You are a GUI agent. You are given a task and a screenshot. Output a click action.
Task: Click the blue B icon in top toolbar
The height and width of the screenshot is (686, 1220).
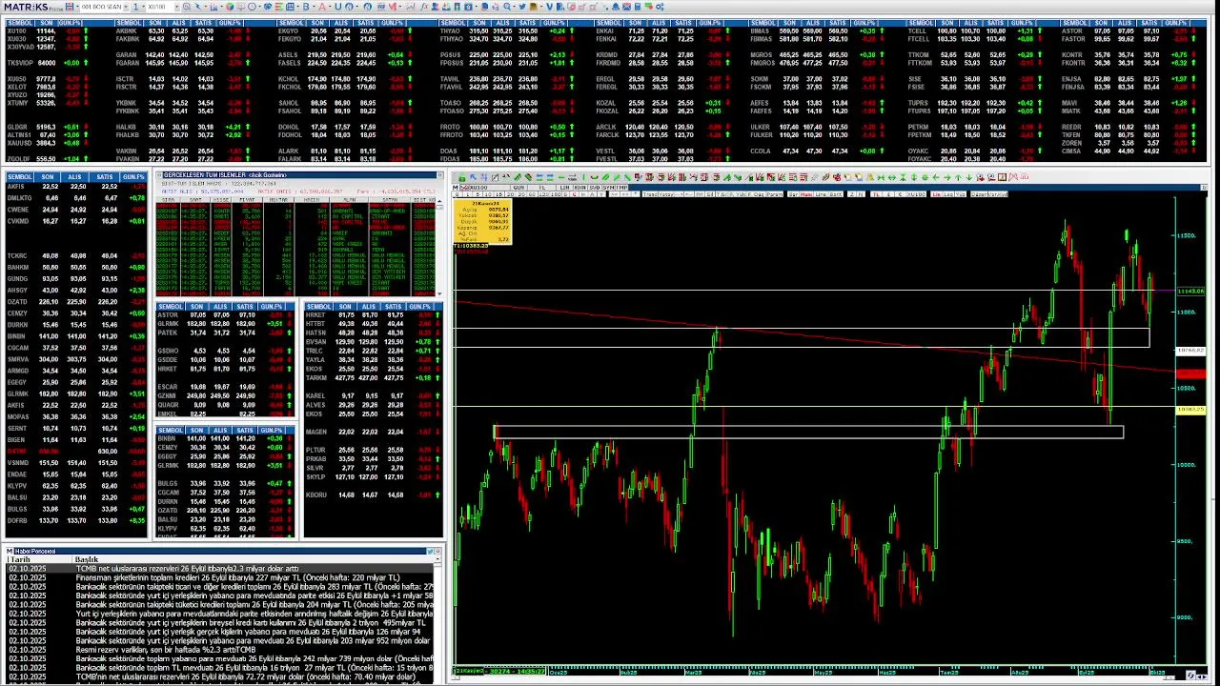305,7
